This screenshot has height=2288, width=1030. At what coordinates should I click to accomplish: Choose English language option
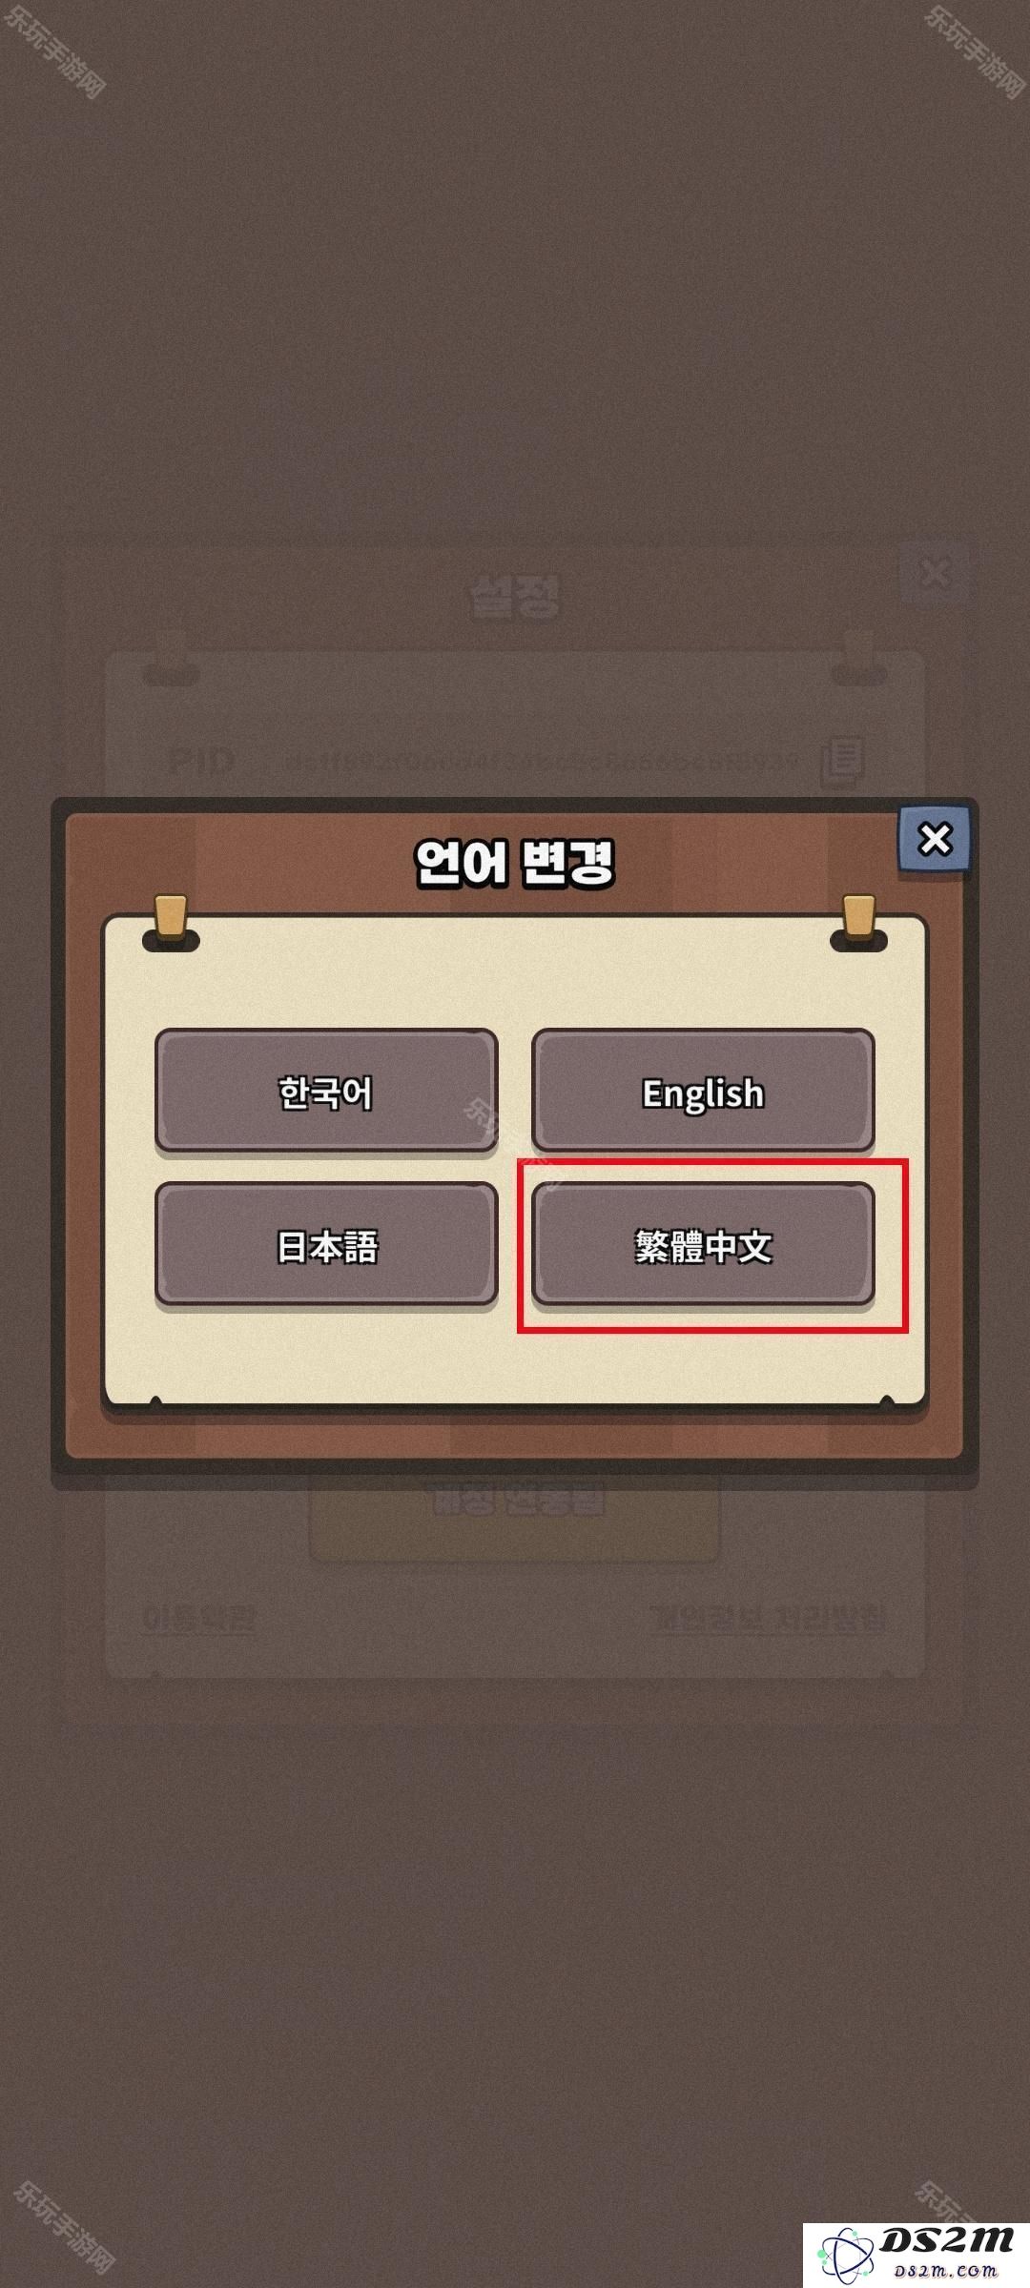click(x=703, y=1092)
